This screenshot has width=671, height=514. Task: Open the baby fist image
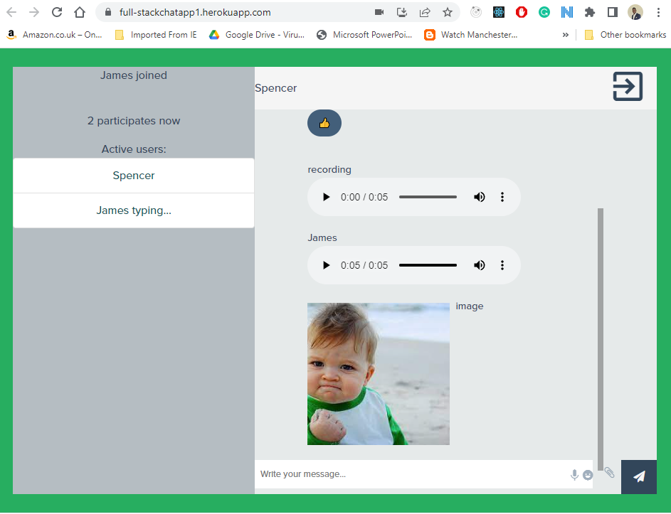[x=379, y=374]
